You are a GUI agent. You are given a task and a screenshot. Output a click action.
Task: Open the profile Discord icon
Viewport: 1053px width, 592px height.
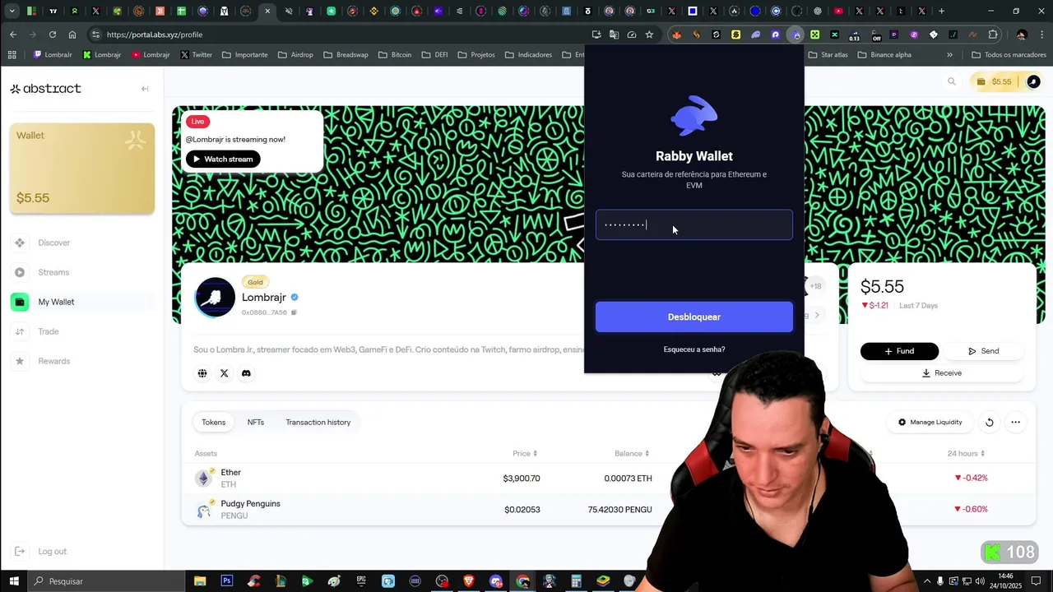click(x=245, y=373)
